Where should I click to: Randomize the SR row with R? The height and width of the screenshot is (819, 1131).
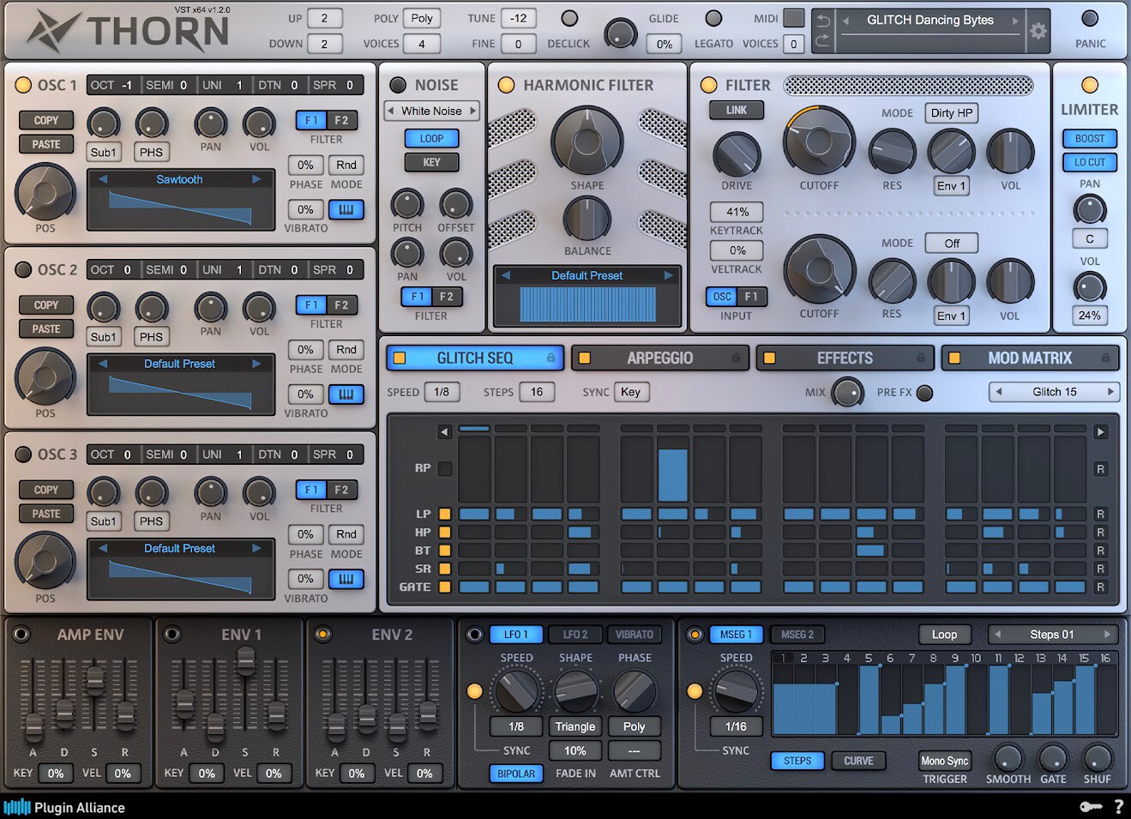(1100, 569)
